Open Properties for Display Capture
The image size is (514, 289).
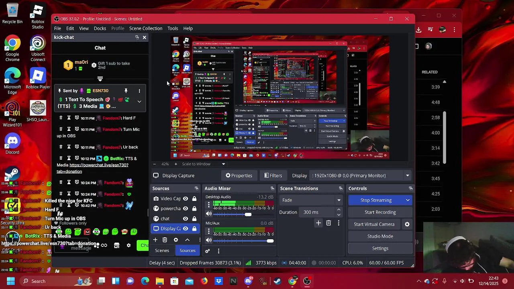pyautogui.click(x=239, y=175)
